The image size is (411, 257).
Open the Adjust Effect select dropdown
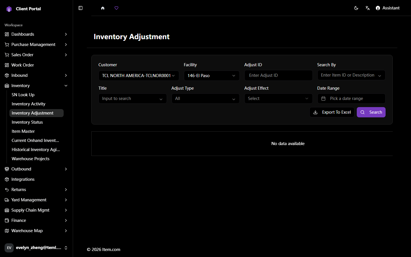coord(278,99)
